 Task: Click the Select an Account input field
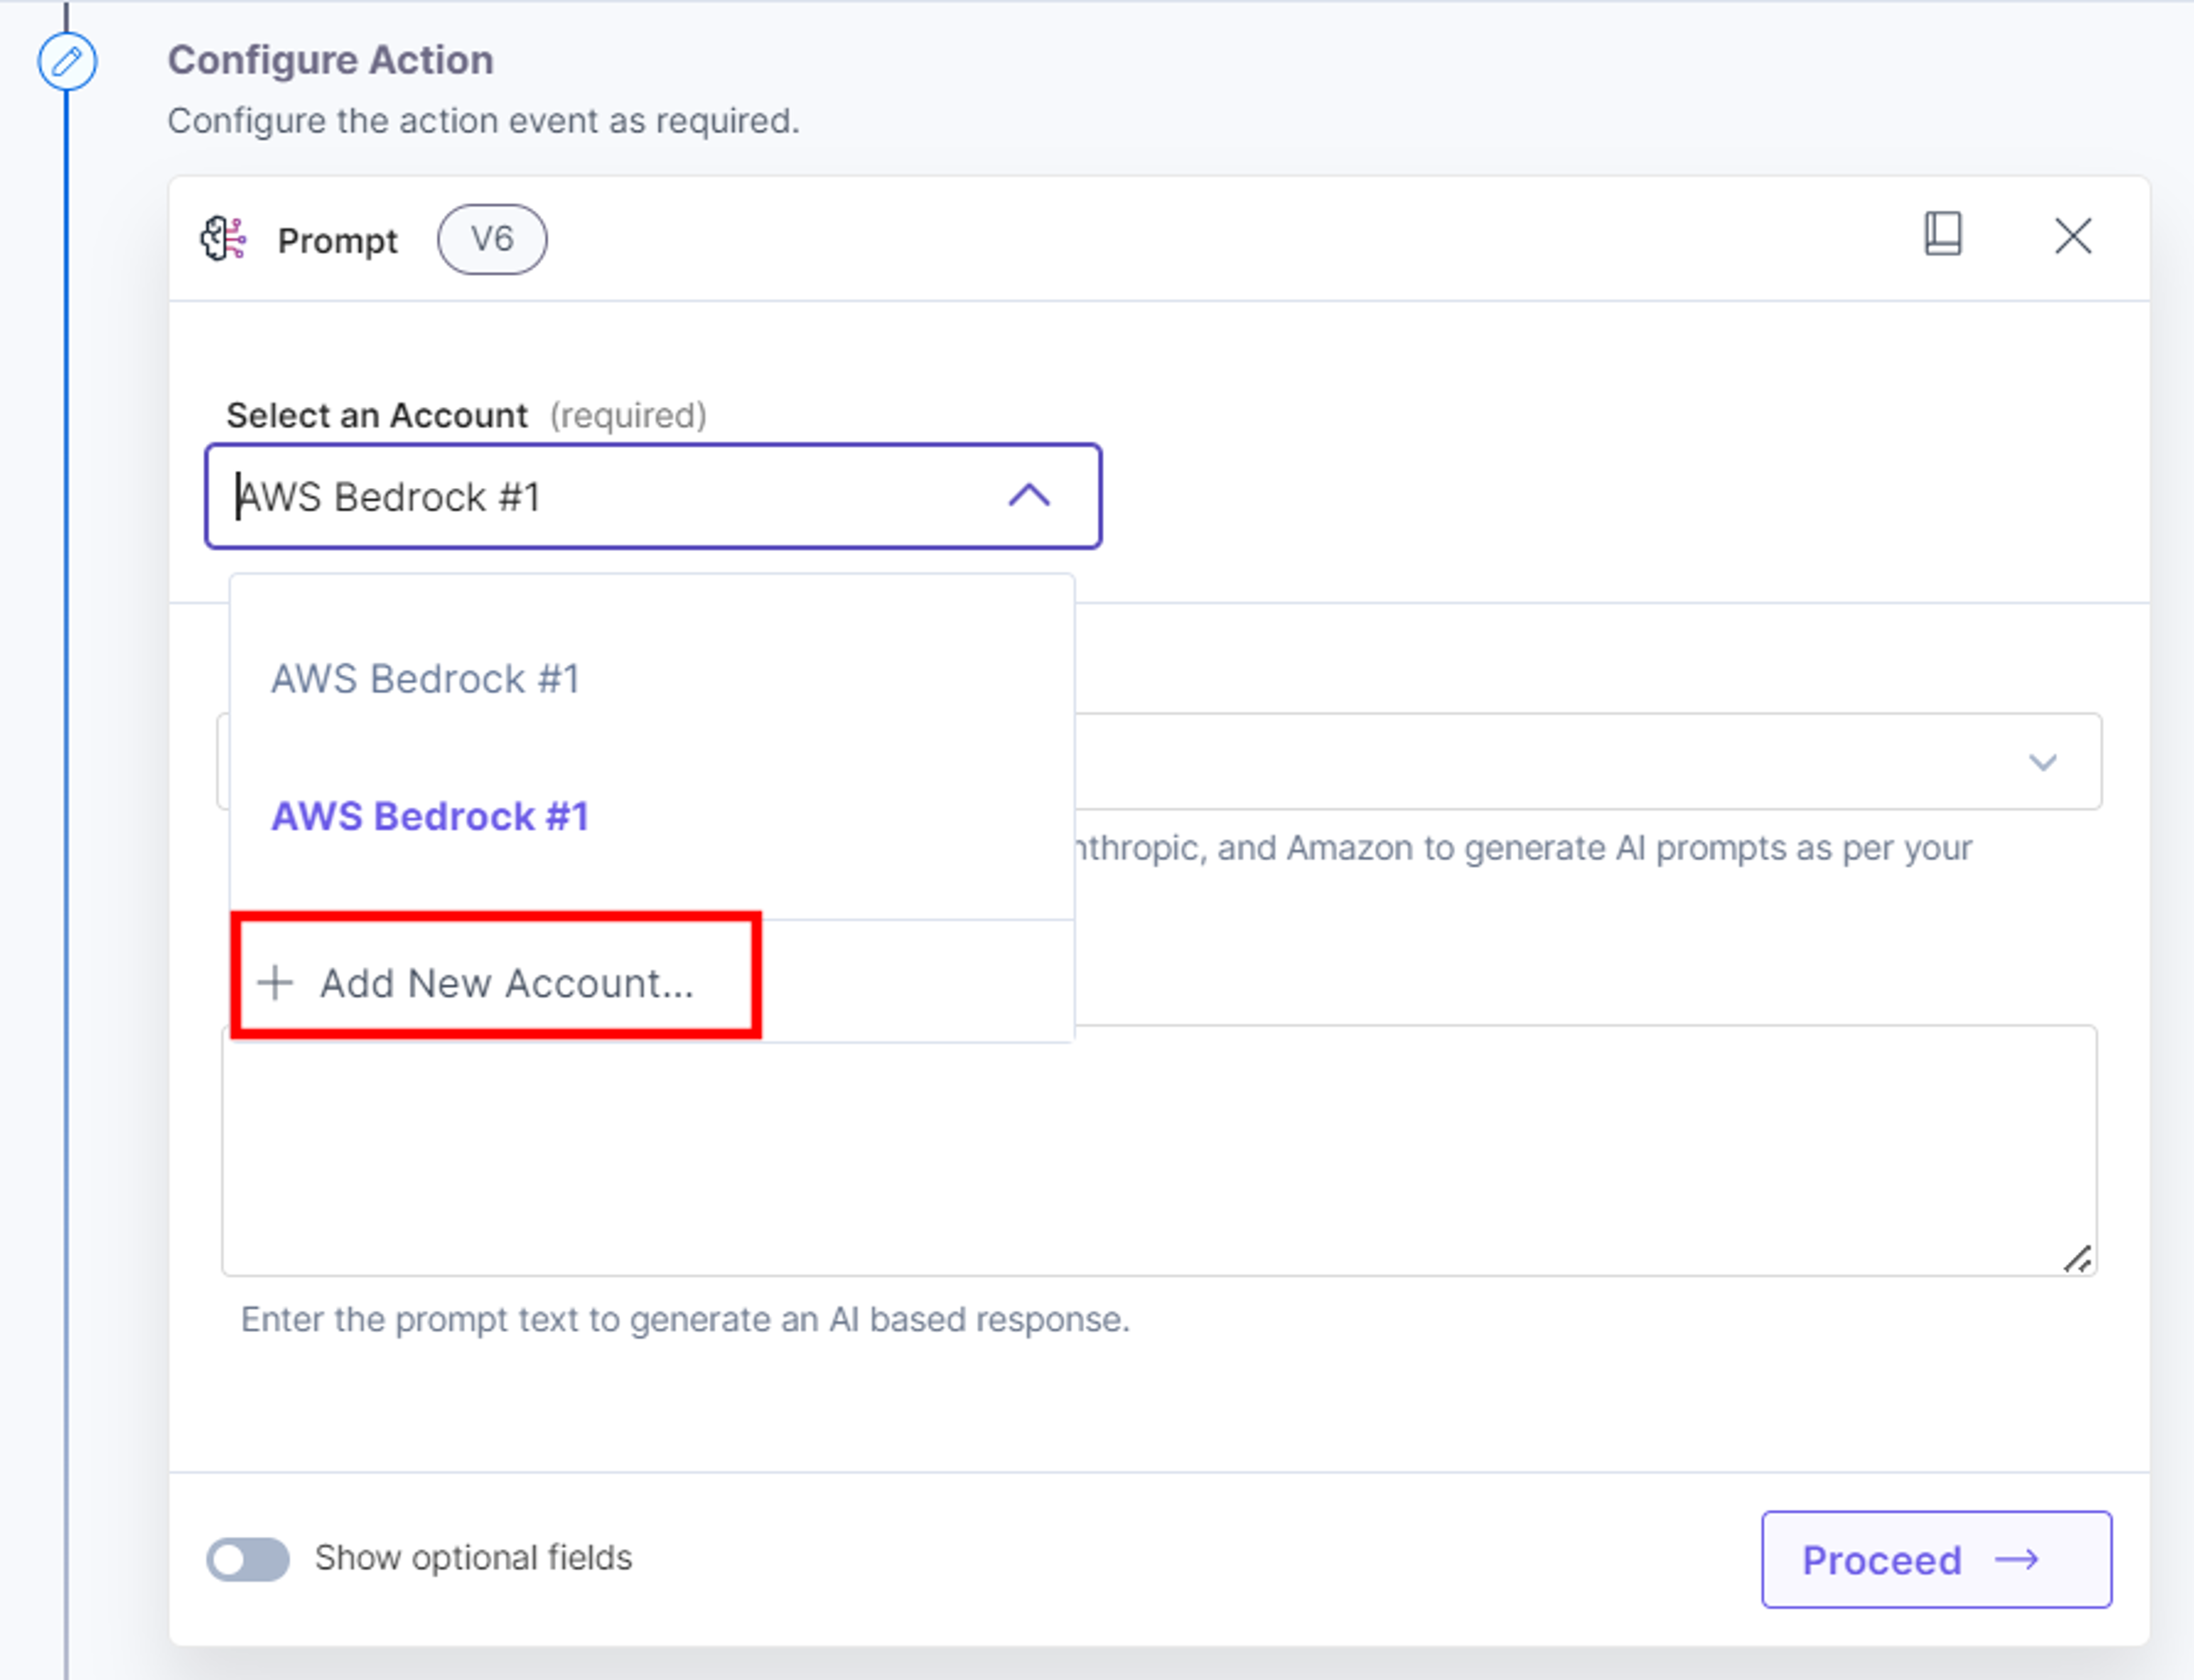pyautogui.click(x=653, y=496)
